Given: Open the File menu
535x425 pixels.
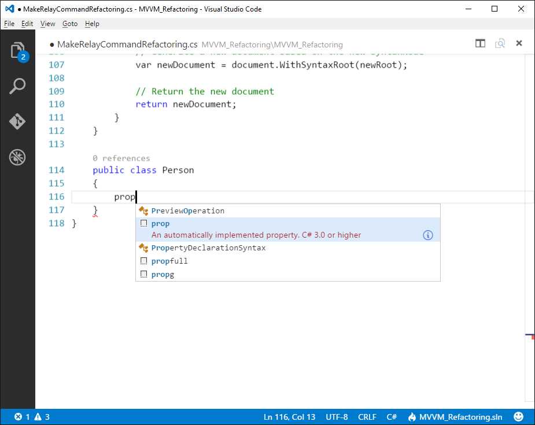Looking at the screenshot, I should click(x=9, y=24).
